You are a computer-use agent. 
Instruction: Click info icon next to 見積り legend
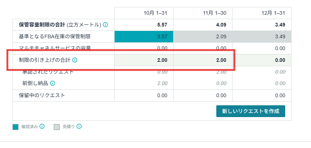79,127
